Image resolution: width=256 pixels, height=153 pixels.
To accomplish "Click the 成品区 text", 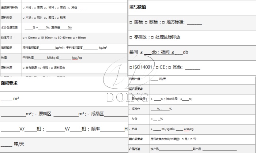I will pyautogui.click(x=97, y=114).
